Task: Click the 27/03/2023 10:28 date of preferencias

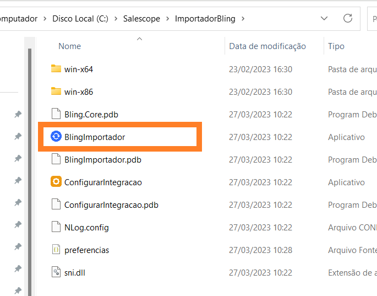Action: (x=261, y=250)
